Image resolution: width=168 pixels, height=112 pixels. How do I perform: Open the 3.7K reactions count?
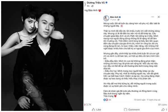(88, 105)
